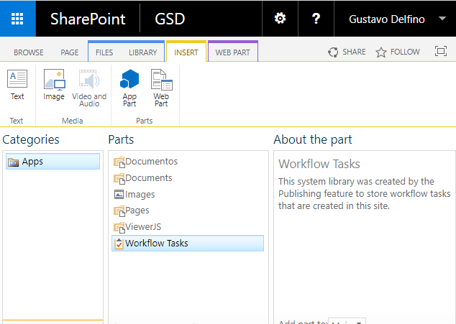
Task: Switch to the BROWSE tab
Action: pos(29,52)
